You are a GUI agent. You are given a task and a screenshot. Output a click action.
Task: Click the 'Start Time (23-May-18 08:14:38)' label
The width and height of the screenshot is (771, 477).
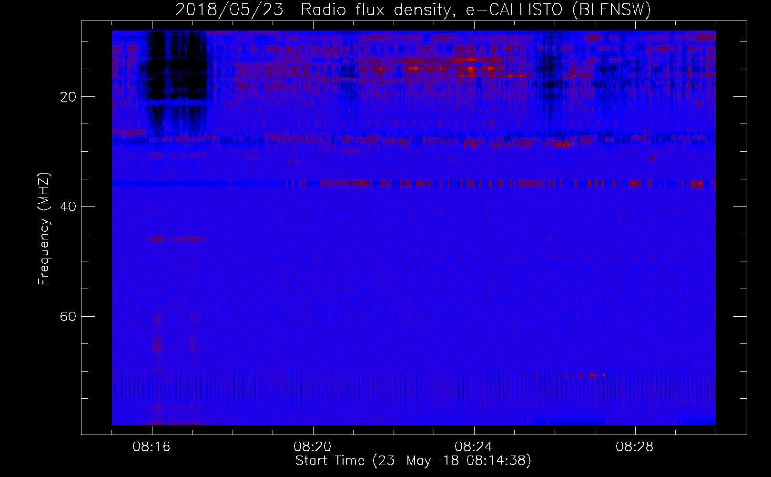click(413, 461)
